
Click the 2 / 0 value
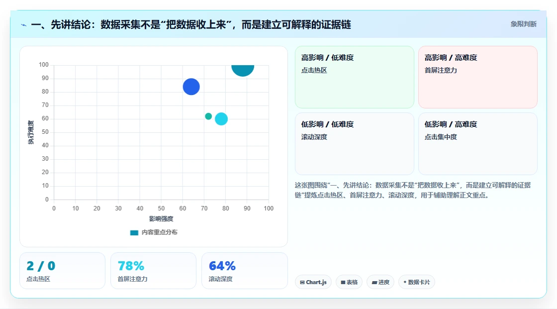coord(41,266)
